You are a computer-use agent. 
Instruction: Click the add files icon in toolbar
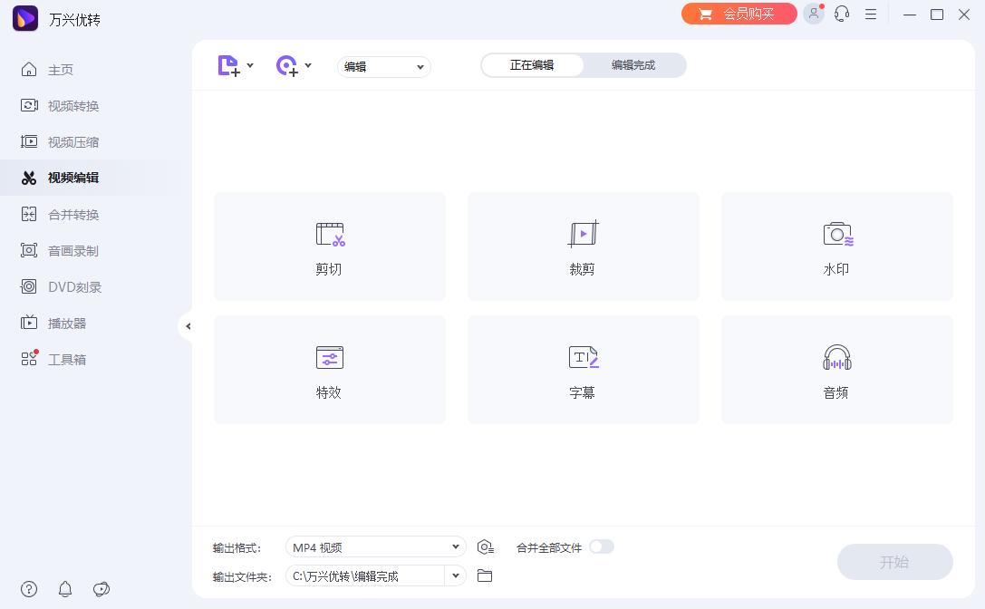click(228, 65)
